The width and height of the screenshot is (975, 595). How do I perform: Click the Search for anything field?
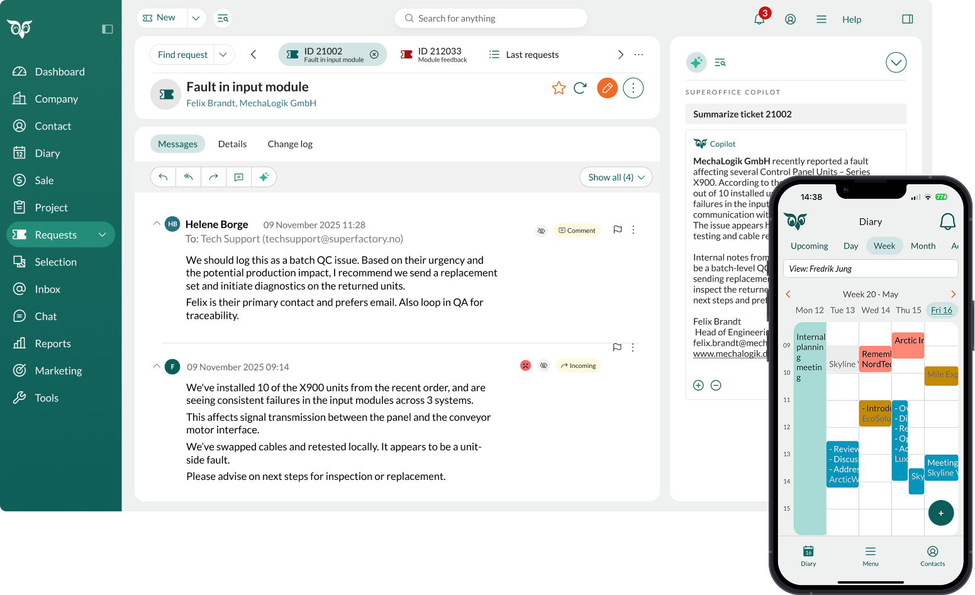491,18
